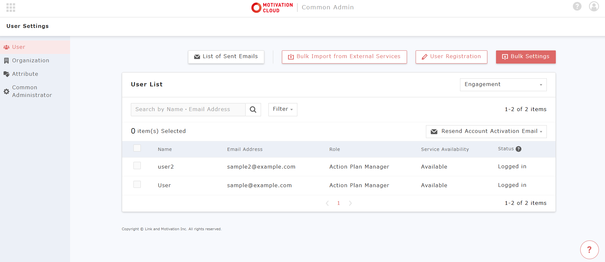Focus the Search by Name field
The height and width of the screenshot is (262, 605).
(x=188, y=109)
